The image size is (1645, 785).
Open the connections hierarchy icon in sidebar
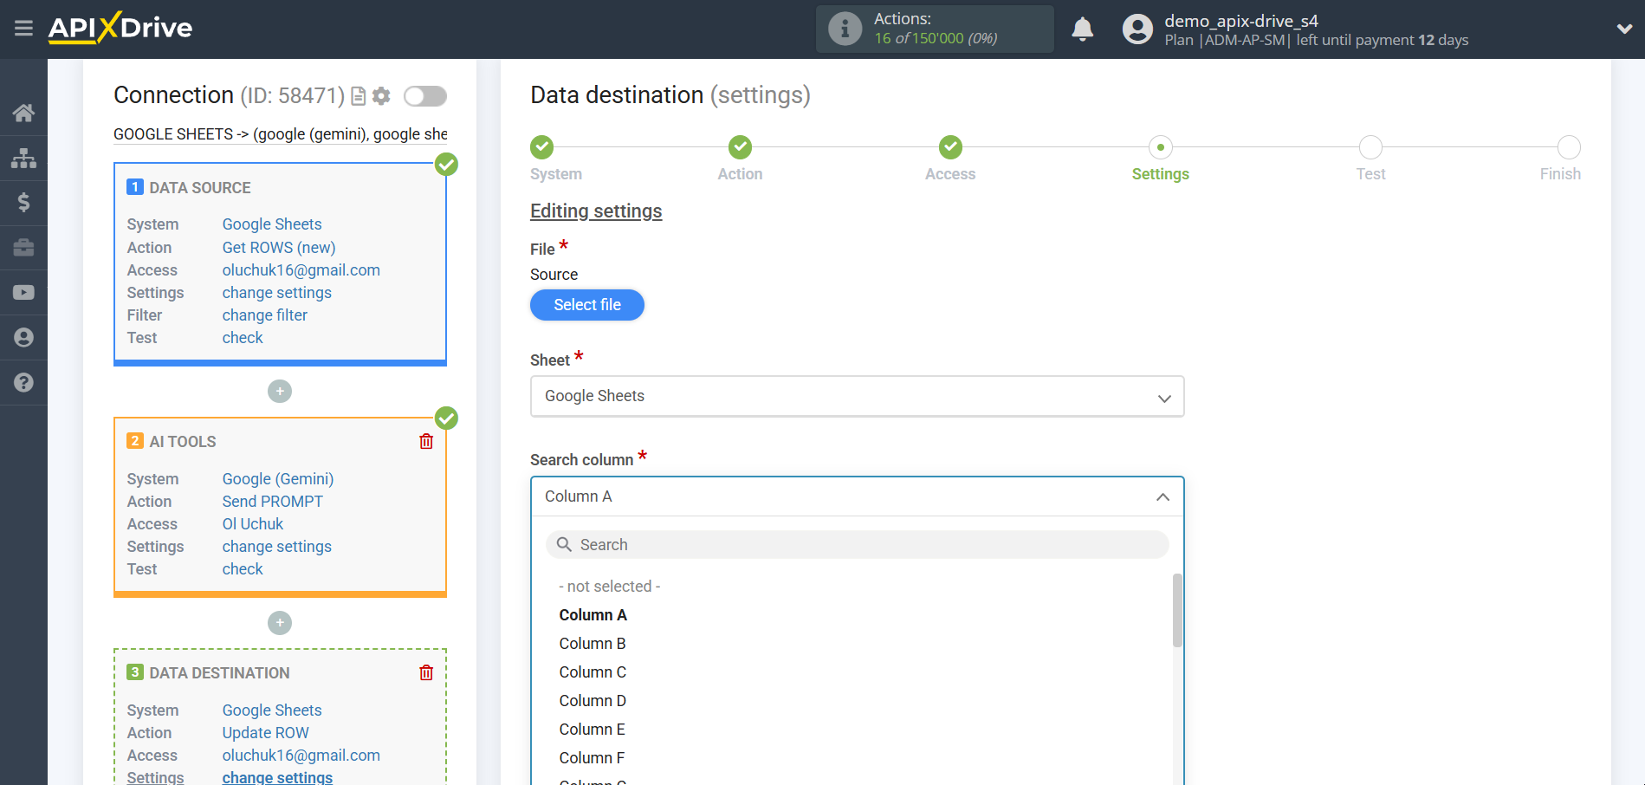[x=23, y=158]
